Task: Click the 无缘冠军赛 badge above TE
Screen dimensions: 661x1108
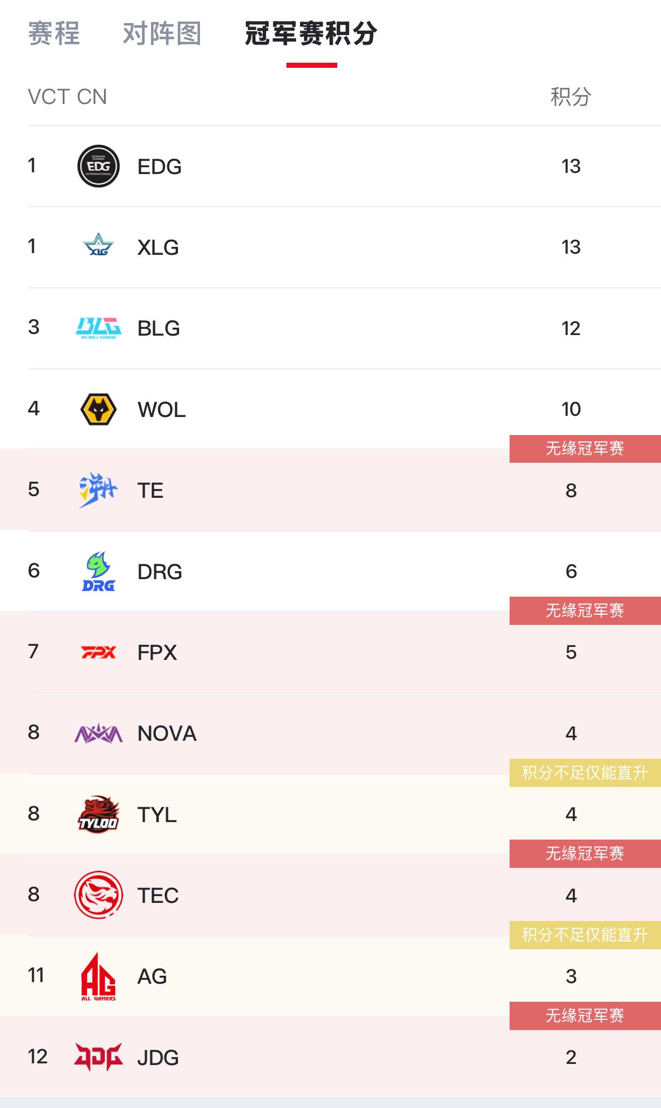Action: coord(585,449)
